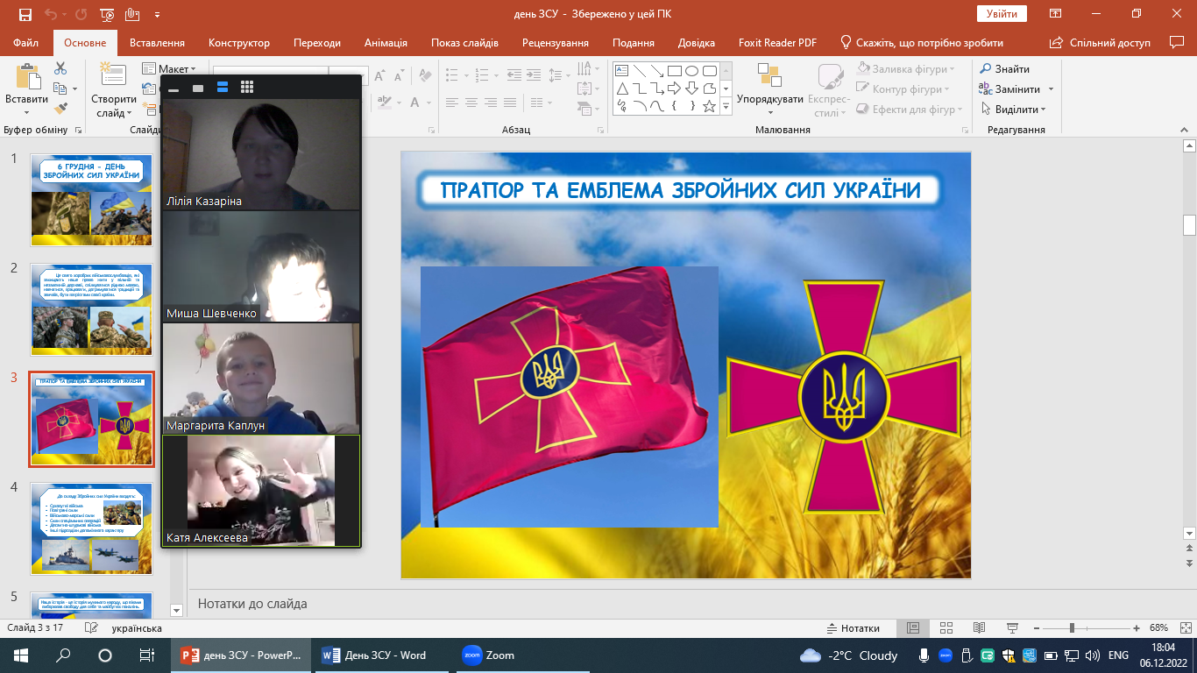Open the Файл menu tab
Image resolution: width=1197 pixels, height=673 pixels.
tap(26, 42)
